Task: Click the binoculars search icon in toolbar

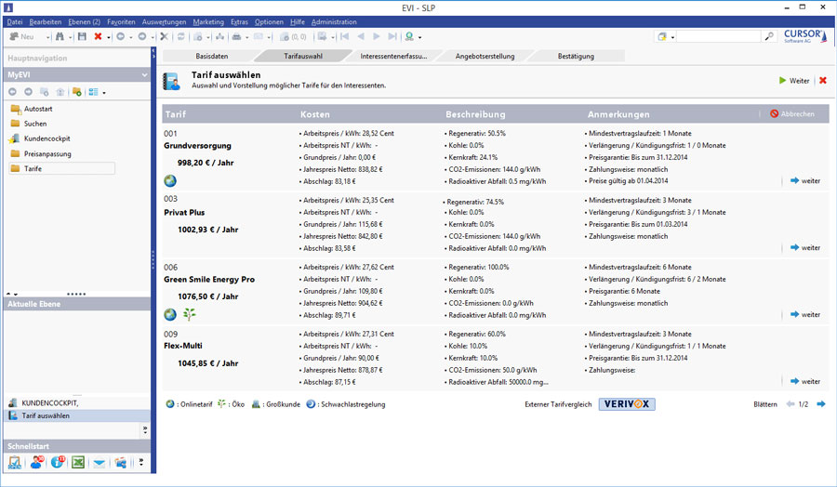Action: pyautogui.click(x=60, y=36)
